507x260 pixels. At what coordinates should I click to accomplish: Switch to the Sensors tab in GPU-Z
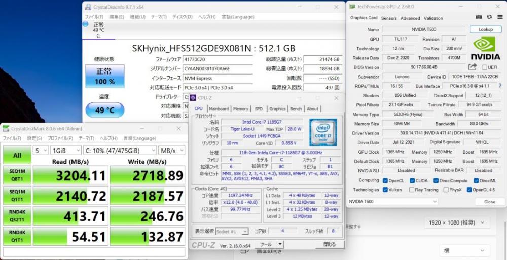[389, 18]
